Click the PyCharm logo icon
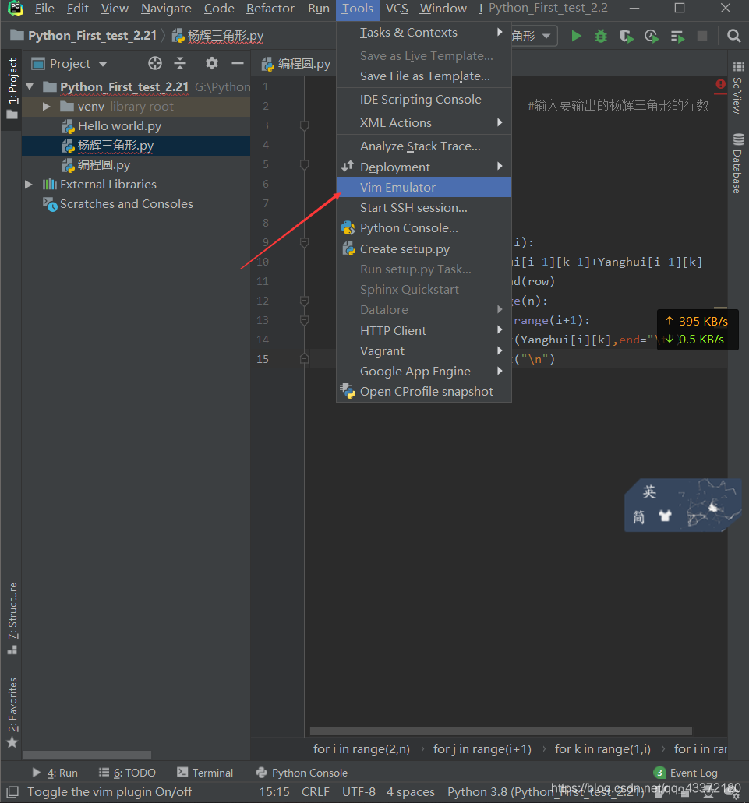Screen dimensions: 749x803 click(x=16, y=9)
